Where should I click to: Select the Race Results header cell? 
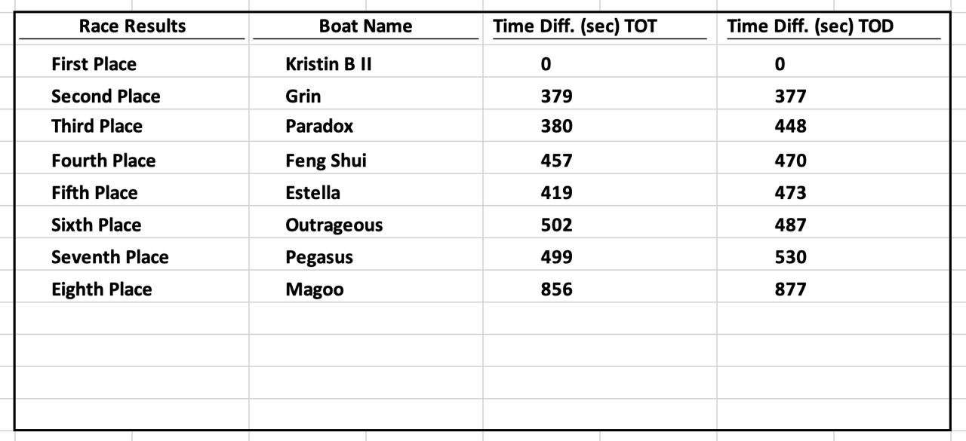click(x=132, y=26)
